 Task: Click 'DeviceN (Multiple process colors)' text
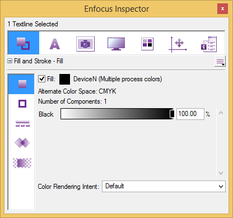click(x=118, y=79)
